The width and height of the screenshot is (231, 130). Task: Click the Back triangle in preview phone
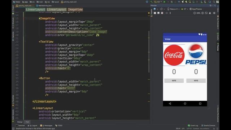(x=170, y=104)
